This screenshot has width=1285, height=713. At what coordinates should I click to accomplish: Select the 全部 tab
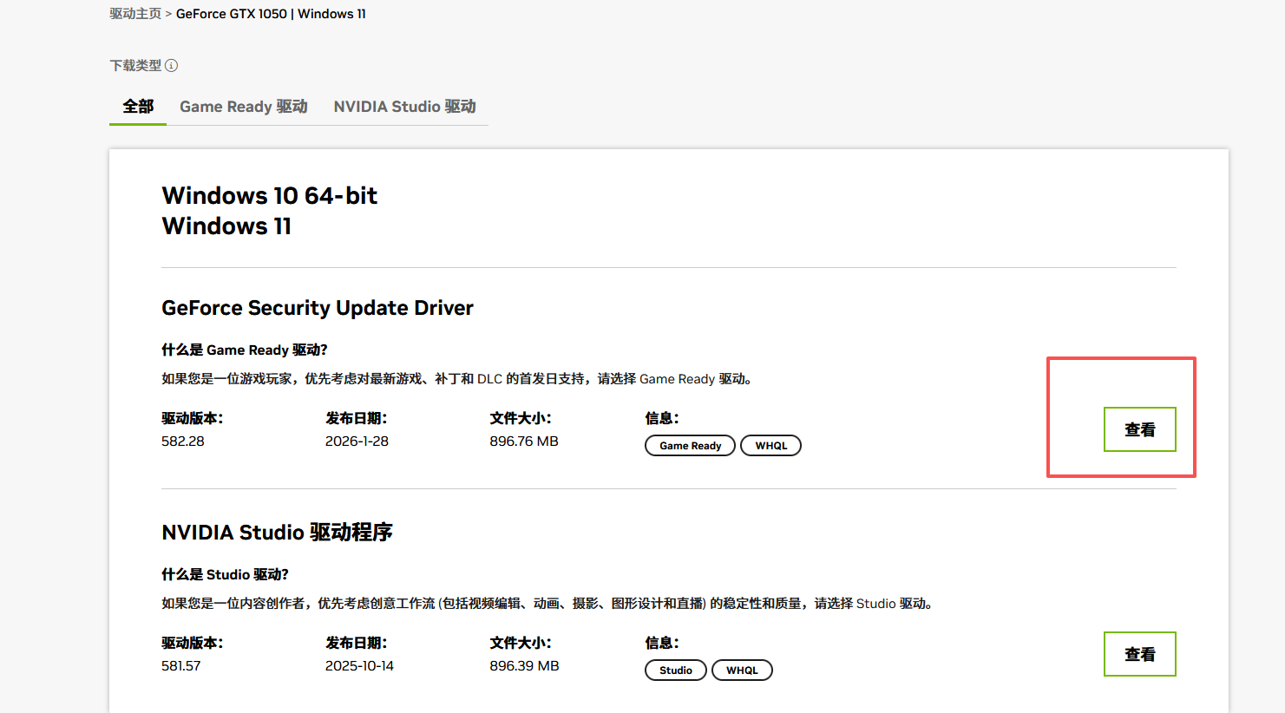point(138,107)
